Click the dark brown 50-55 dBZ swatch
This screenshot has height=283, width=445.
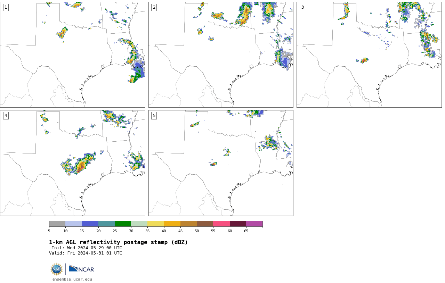pyautogui.click(x=205, y=224)
